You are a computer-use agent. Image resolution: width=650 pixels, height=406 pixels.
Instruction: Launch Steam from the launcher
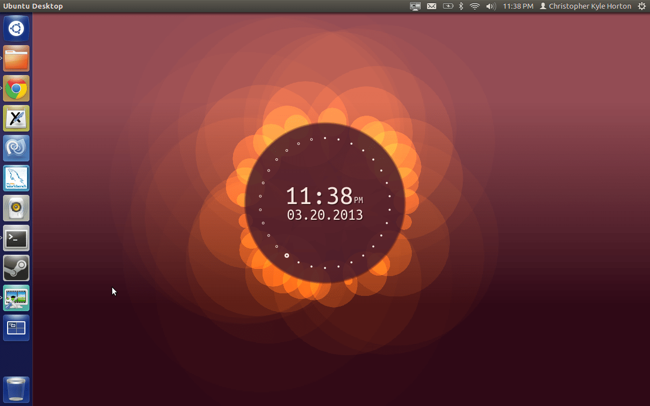tap(16, 268)
